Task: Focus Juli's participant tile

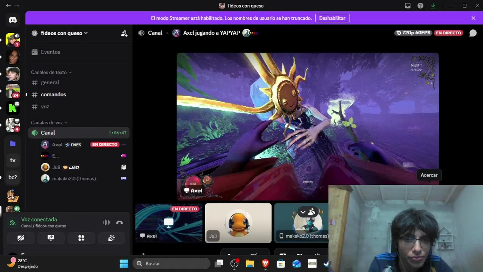Action: click(x=238, y=223)
